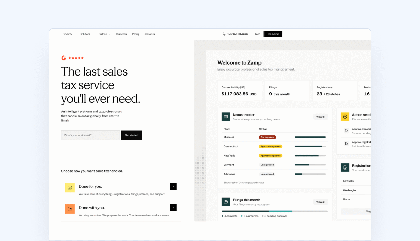Click the Missouri state row label
Viewport: 420px width, 241px height.
pos(229,137)
